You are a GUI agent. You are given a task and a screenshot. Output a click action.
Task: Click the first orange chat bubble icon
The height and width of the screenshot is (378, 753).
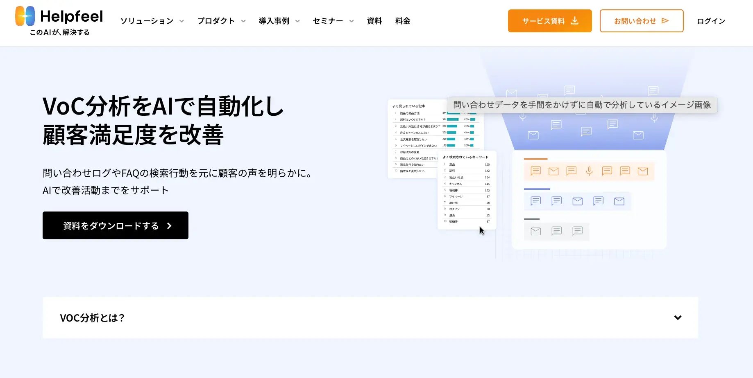(x=535, y=171)
